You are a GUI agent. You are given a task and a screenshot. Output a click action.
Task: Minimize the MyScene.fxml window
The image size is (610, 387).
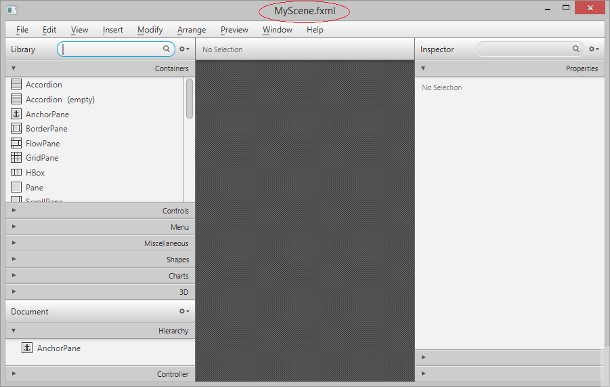(x=548, y=8)
